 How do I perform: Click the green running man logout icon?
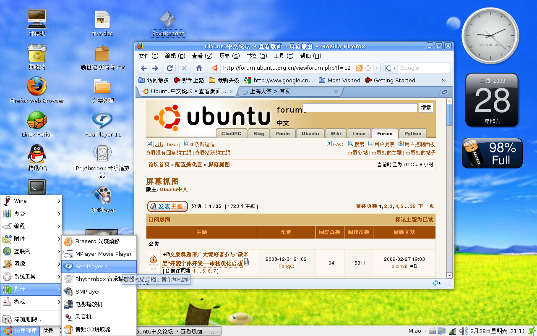(532, 331)
